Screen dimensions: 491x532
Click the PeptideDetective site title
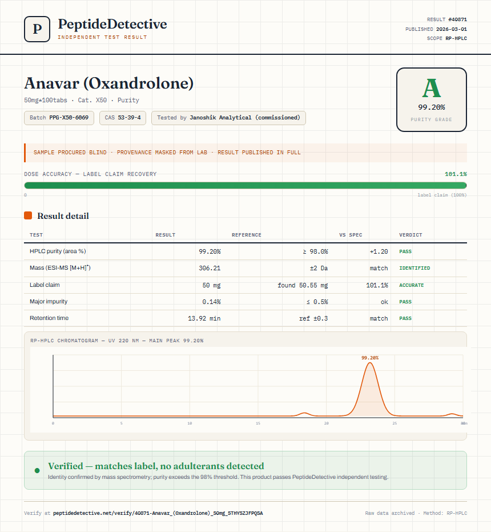[x=112, y=24]
